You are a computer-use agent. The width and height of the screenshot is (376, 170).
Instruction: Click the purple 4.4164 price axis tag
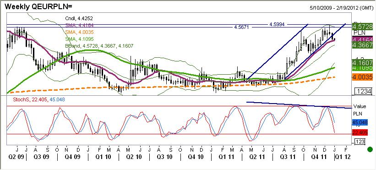pos(362,39)
